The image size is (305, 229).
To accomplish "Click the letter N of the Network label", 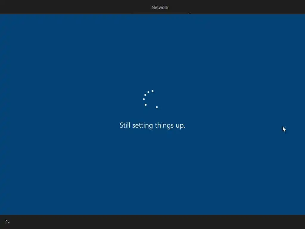I will pyautogui.click(x=153, y=7).
